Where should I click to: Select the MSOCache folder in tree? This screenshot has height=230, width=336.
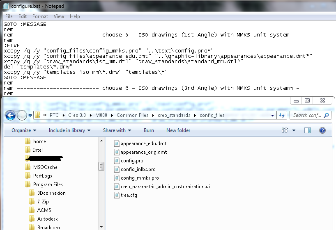click(x=41, y=167)
